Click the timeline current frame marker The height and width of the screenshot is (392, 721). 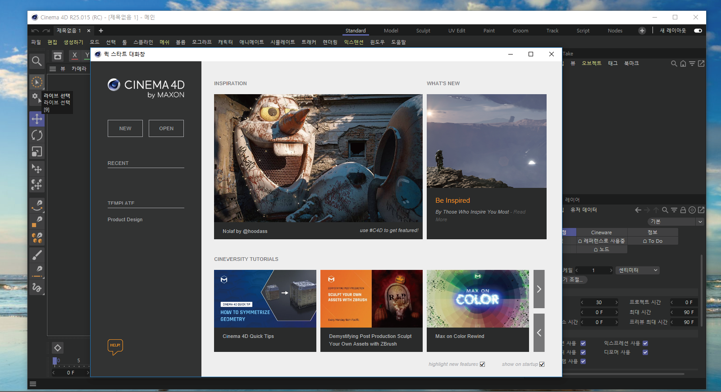tap(55, 361)
